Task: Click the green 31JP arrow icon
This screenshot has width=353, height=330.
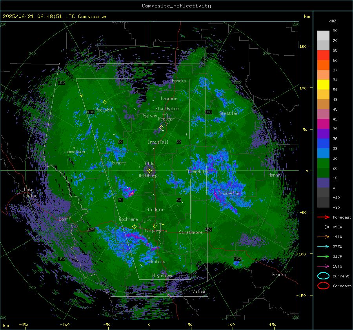Action: click(x=323, y=256)
